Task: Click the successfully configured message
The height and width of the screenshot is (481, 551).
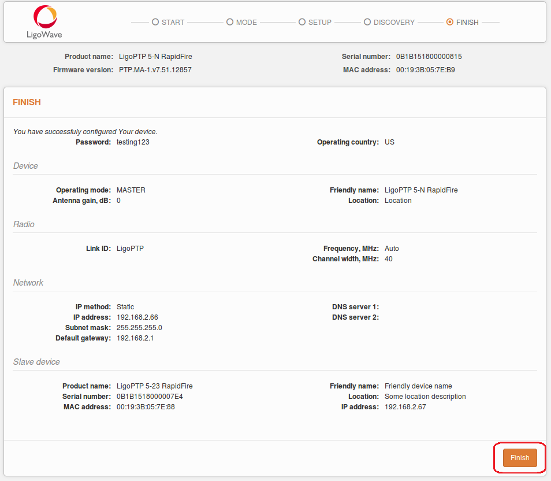Action: point(85,132)
